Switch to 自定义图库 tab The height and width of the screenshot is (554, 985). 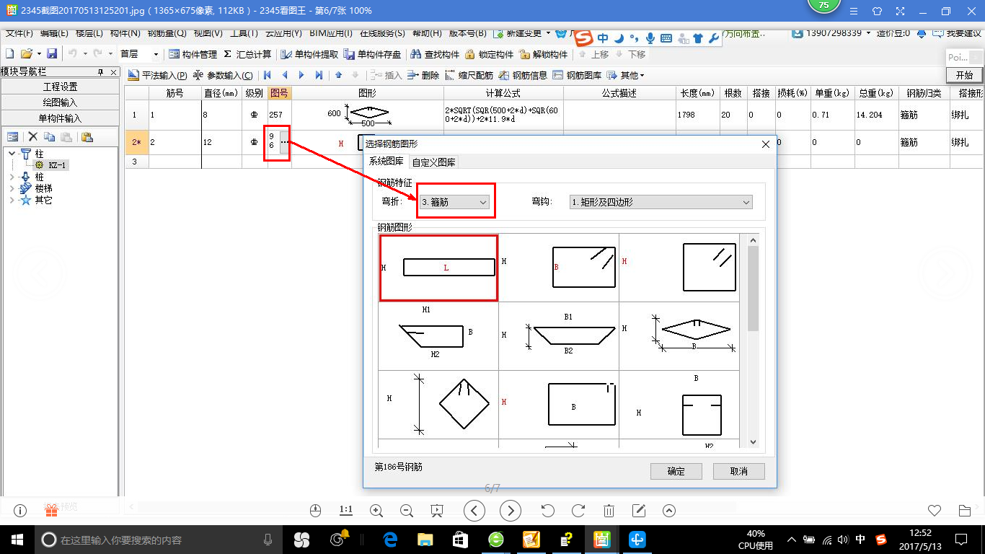tap(433, 162)
